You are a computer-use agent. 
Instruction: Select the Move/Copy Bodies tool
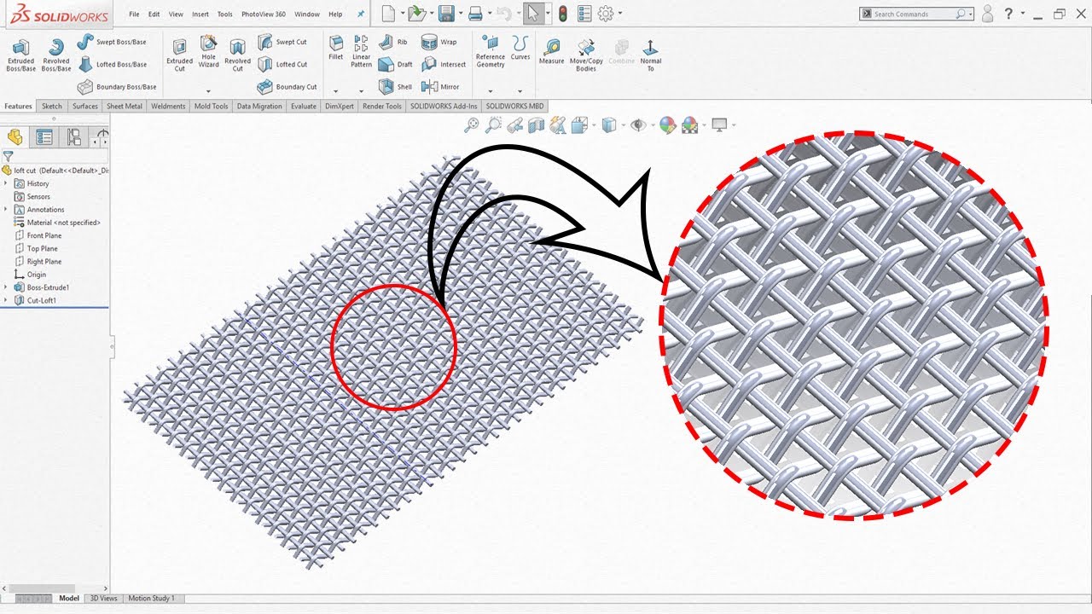point(586,55)
